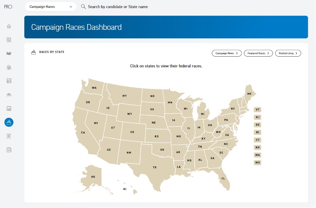Select the document icon below the ballot box

tap(8, 136)
